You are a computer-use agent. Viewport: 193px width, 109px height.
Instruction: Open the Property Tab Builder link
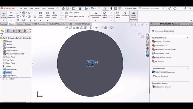[163, 41]
